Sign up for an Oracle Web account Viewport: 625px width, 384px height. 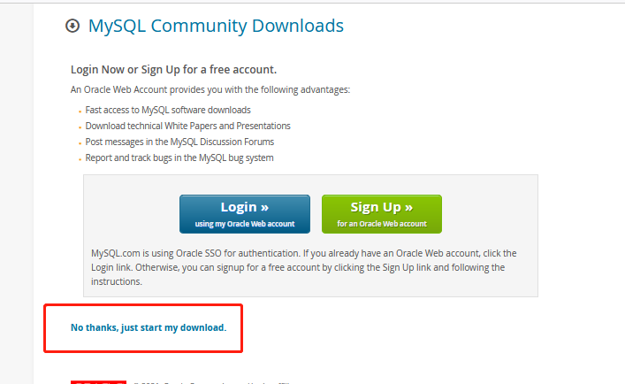click(382, 214)
